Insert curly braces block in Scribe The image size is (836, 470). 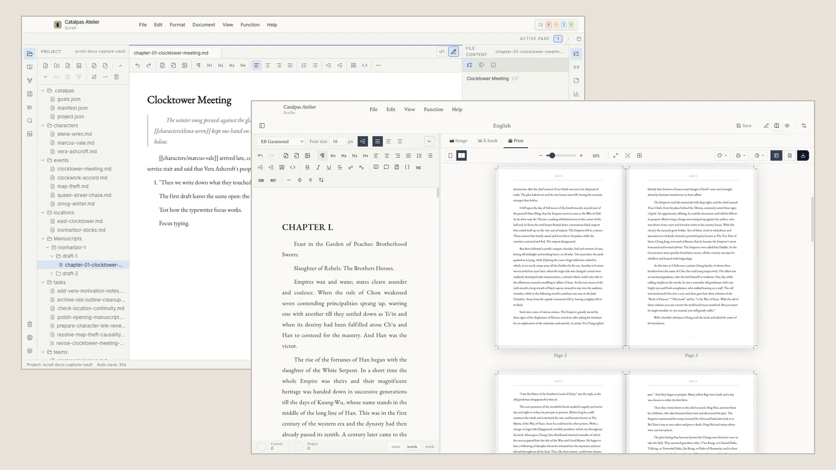(407, 167)
